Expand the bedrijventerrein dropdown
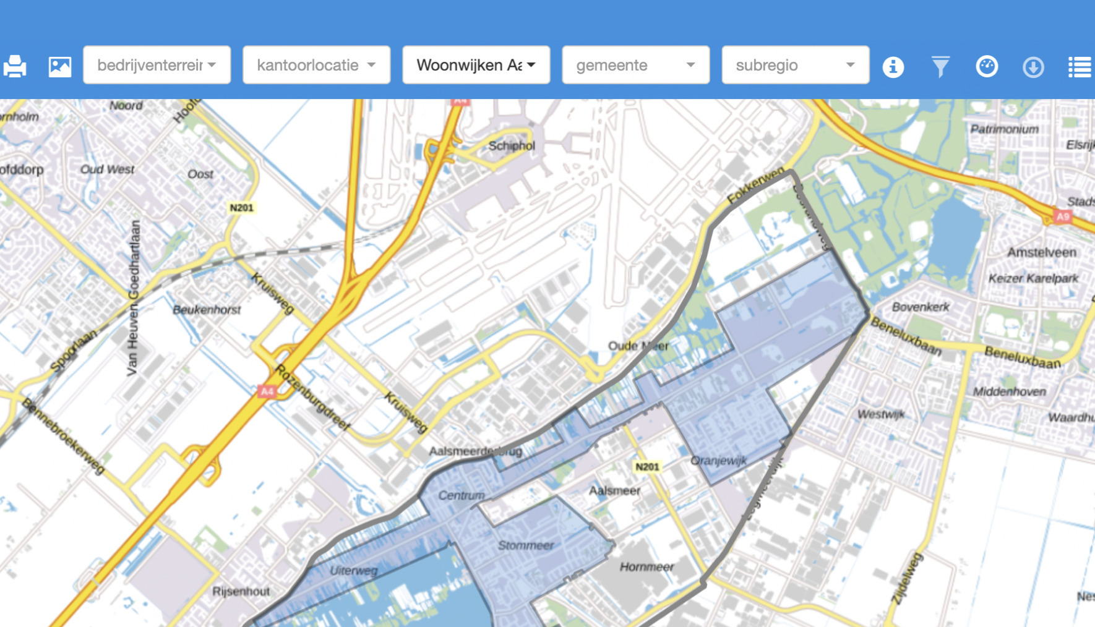 [x=157, y=65]
